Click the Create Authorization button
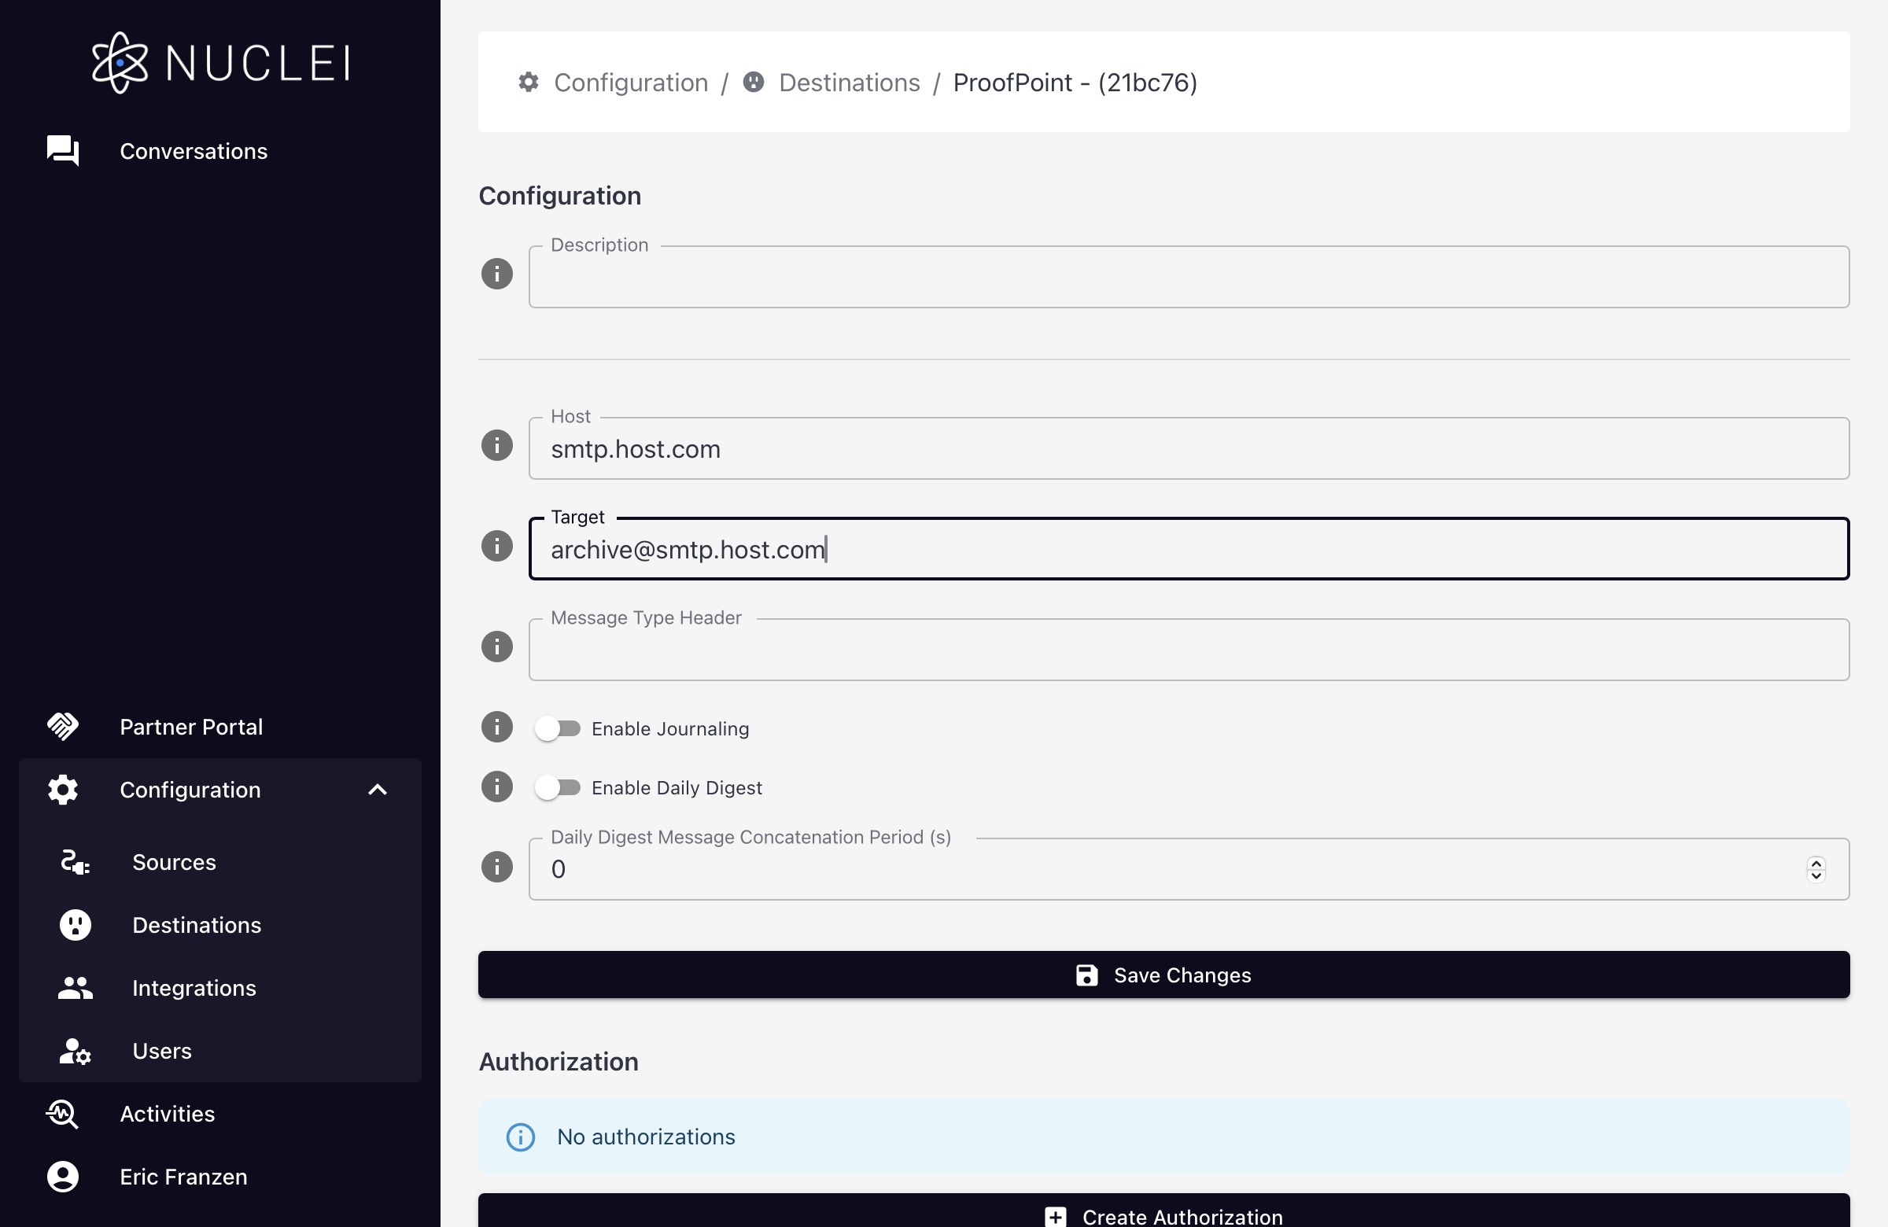1888x1227 pixels. (x=1163, y=1214)
